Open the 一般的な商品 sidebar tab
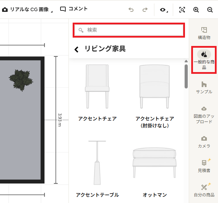The image size is (218, 203). 204,60
